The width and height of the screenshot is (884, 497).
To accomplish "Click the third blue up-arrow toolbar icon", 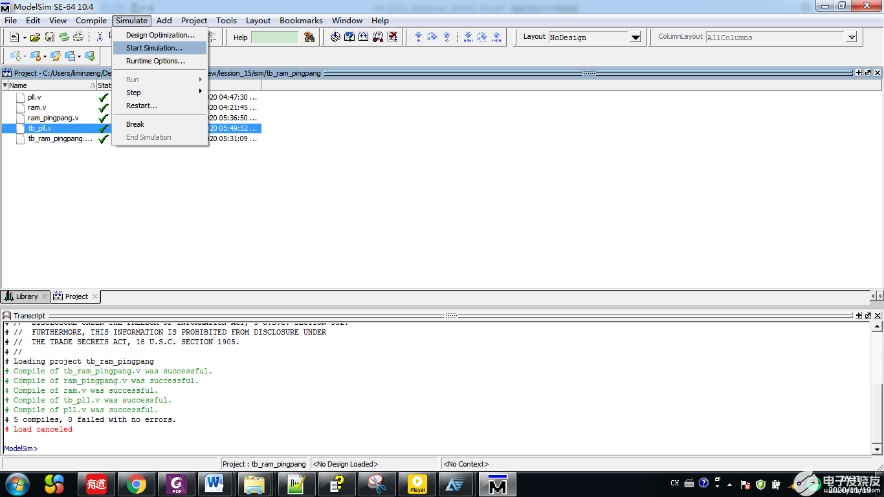I will [x=447, y=38].
